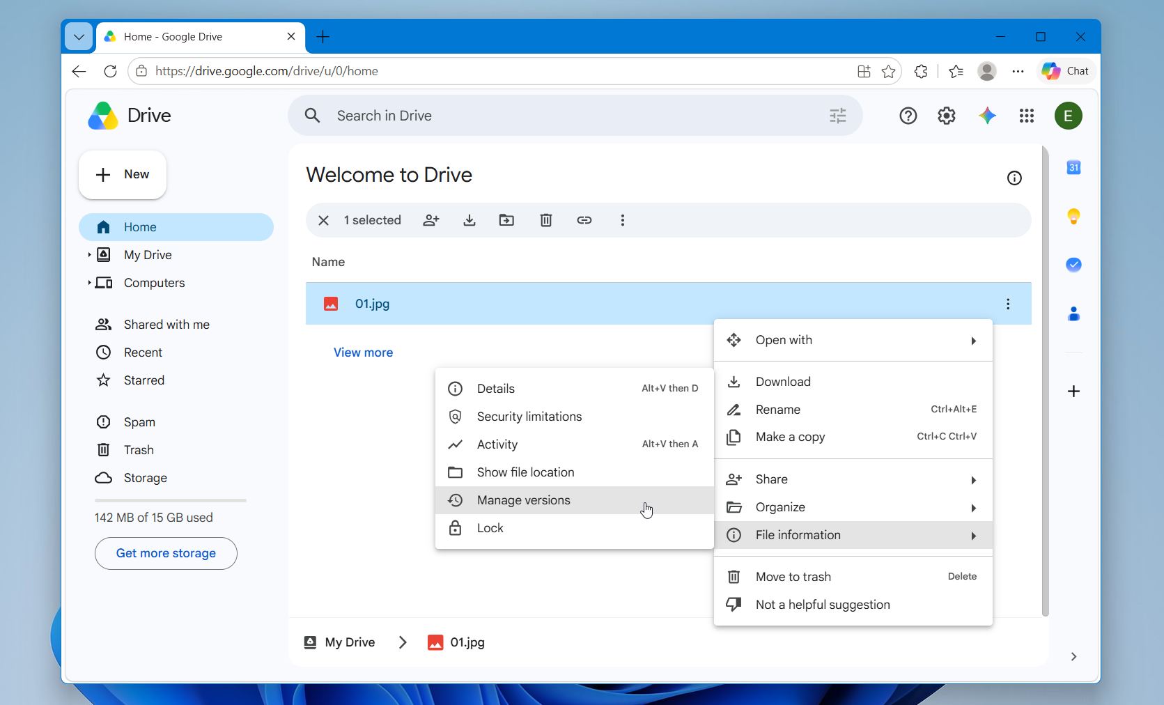The image size is (1164, 705).
Task: Click the view details info icon
Action: tap(1015, 178)
